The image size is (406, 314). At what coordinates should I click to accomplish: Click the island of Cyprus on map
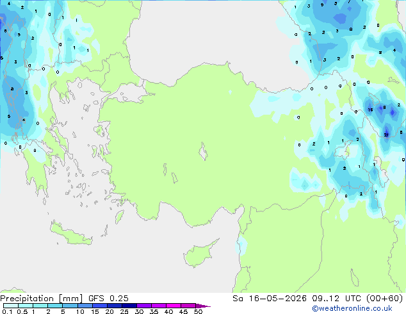[199, 254]
